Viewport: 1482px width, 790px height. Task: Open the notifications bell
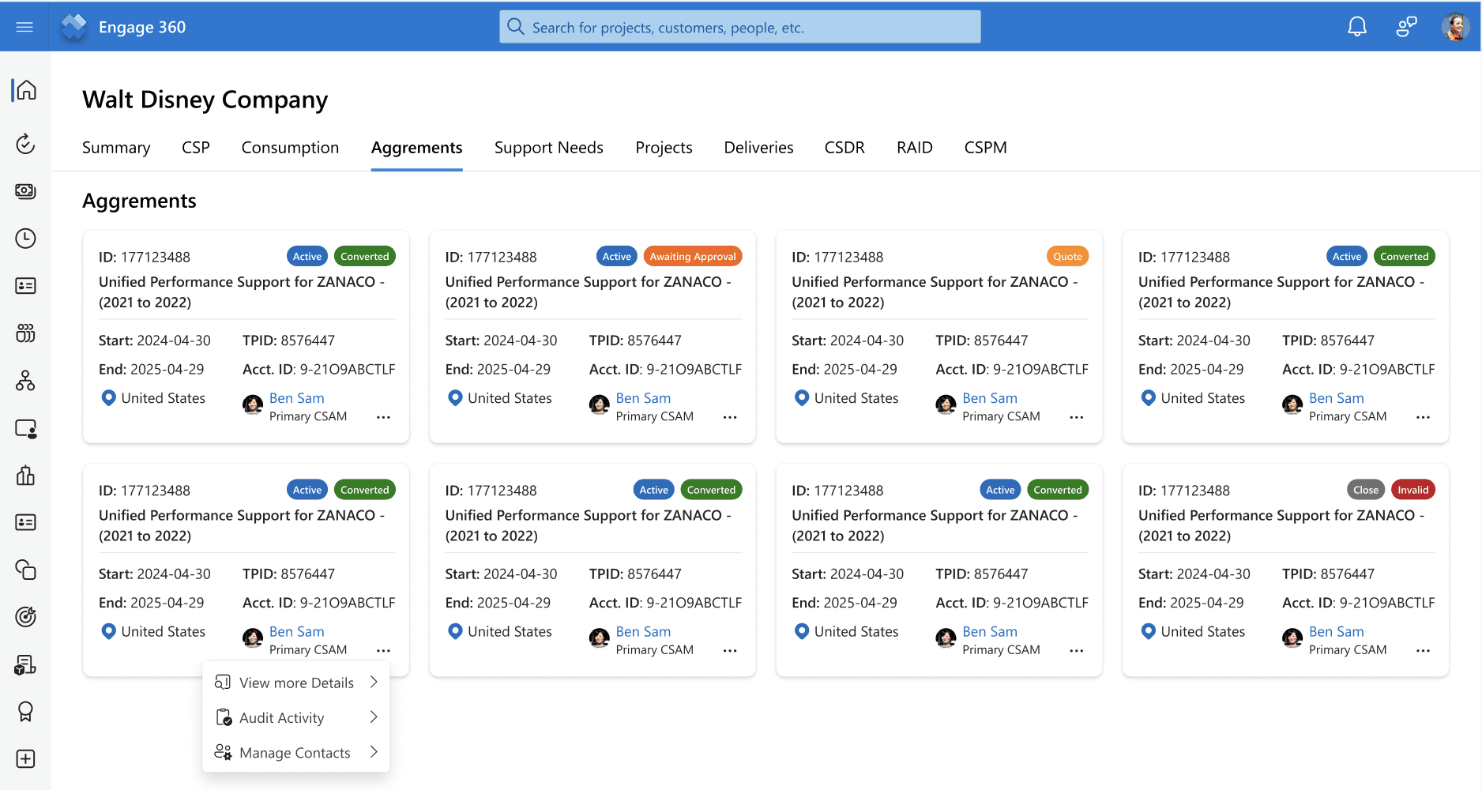(x=1357, y=27)
